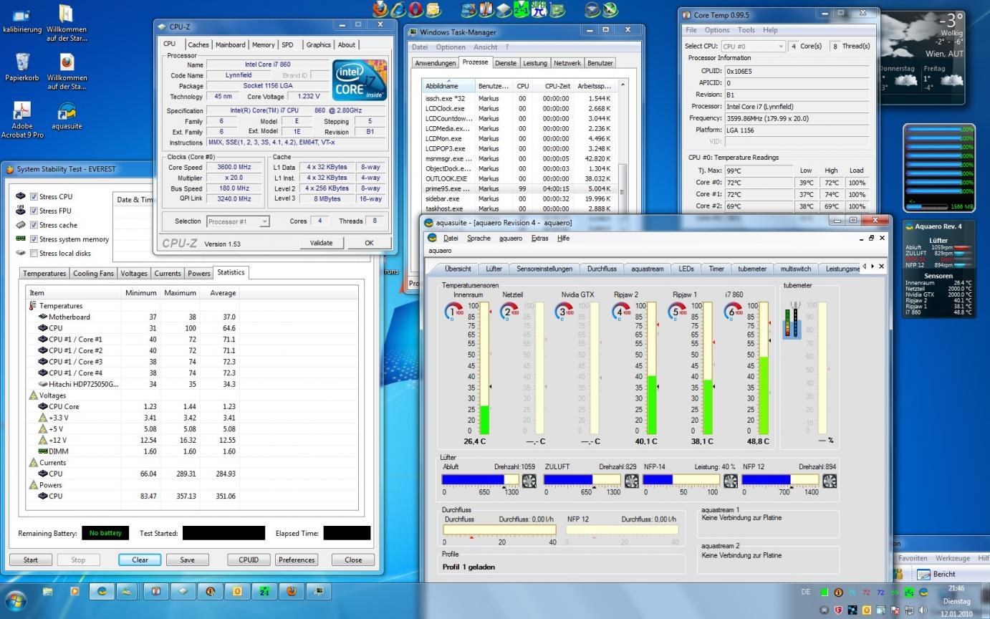Enable the Stress local disks checkbox
Viewport: 990px width, 619px height.
coord(34,253)
